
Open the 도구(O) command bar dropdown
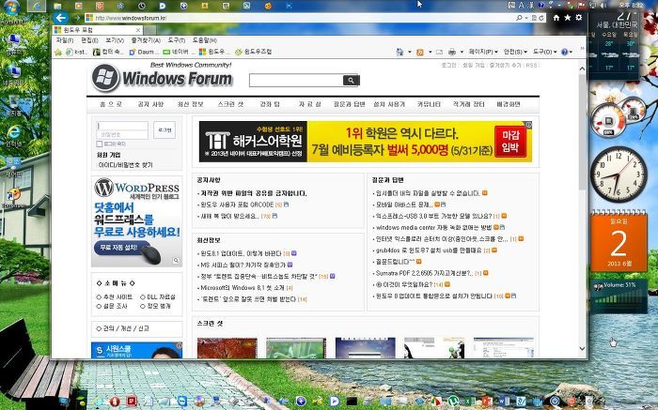pos(544,52)
